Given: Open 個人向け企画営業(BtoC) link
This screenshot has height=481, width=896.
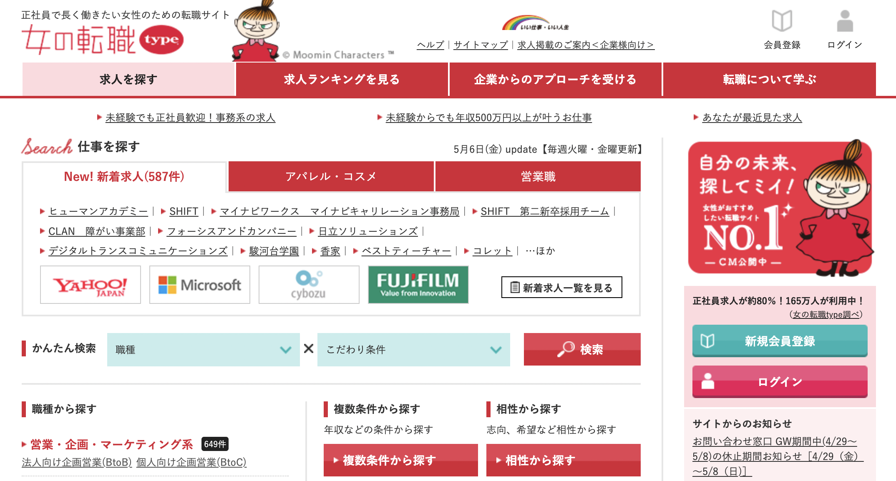Looking at the screenshot, I should coord(191,462).
